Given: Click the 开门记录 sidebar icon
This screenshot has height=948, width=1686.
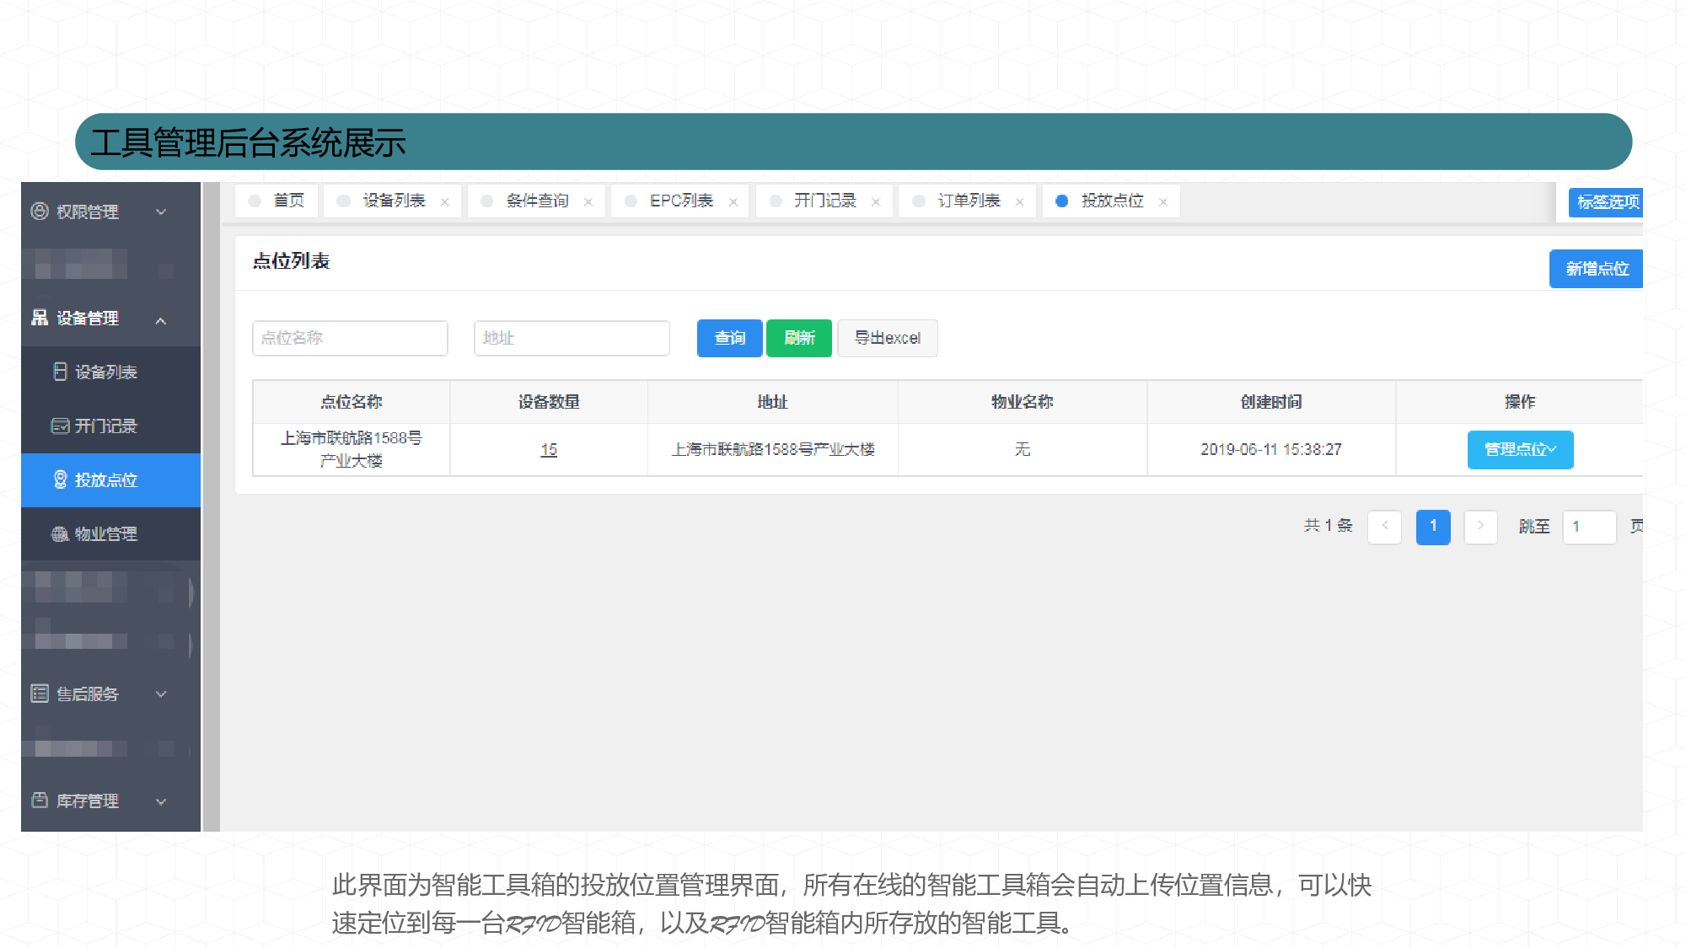Looking at the screenshot, I should pyautogui.click(x=60, y=426).
